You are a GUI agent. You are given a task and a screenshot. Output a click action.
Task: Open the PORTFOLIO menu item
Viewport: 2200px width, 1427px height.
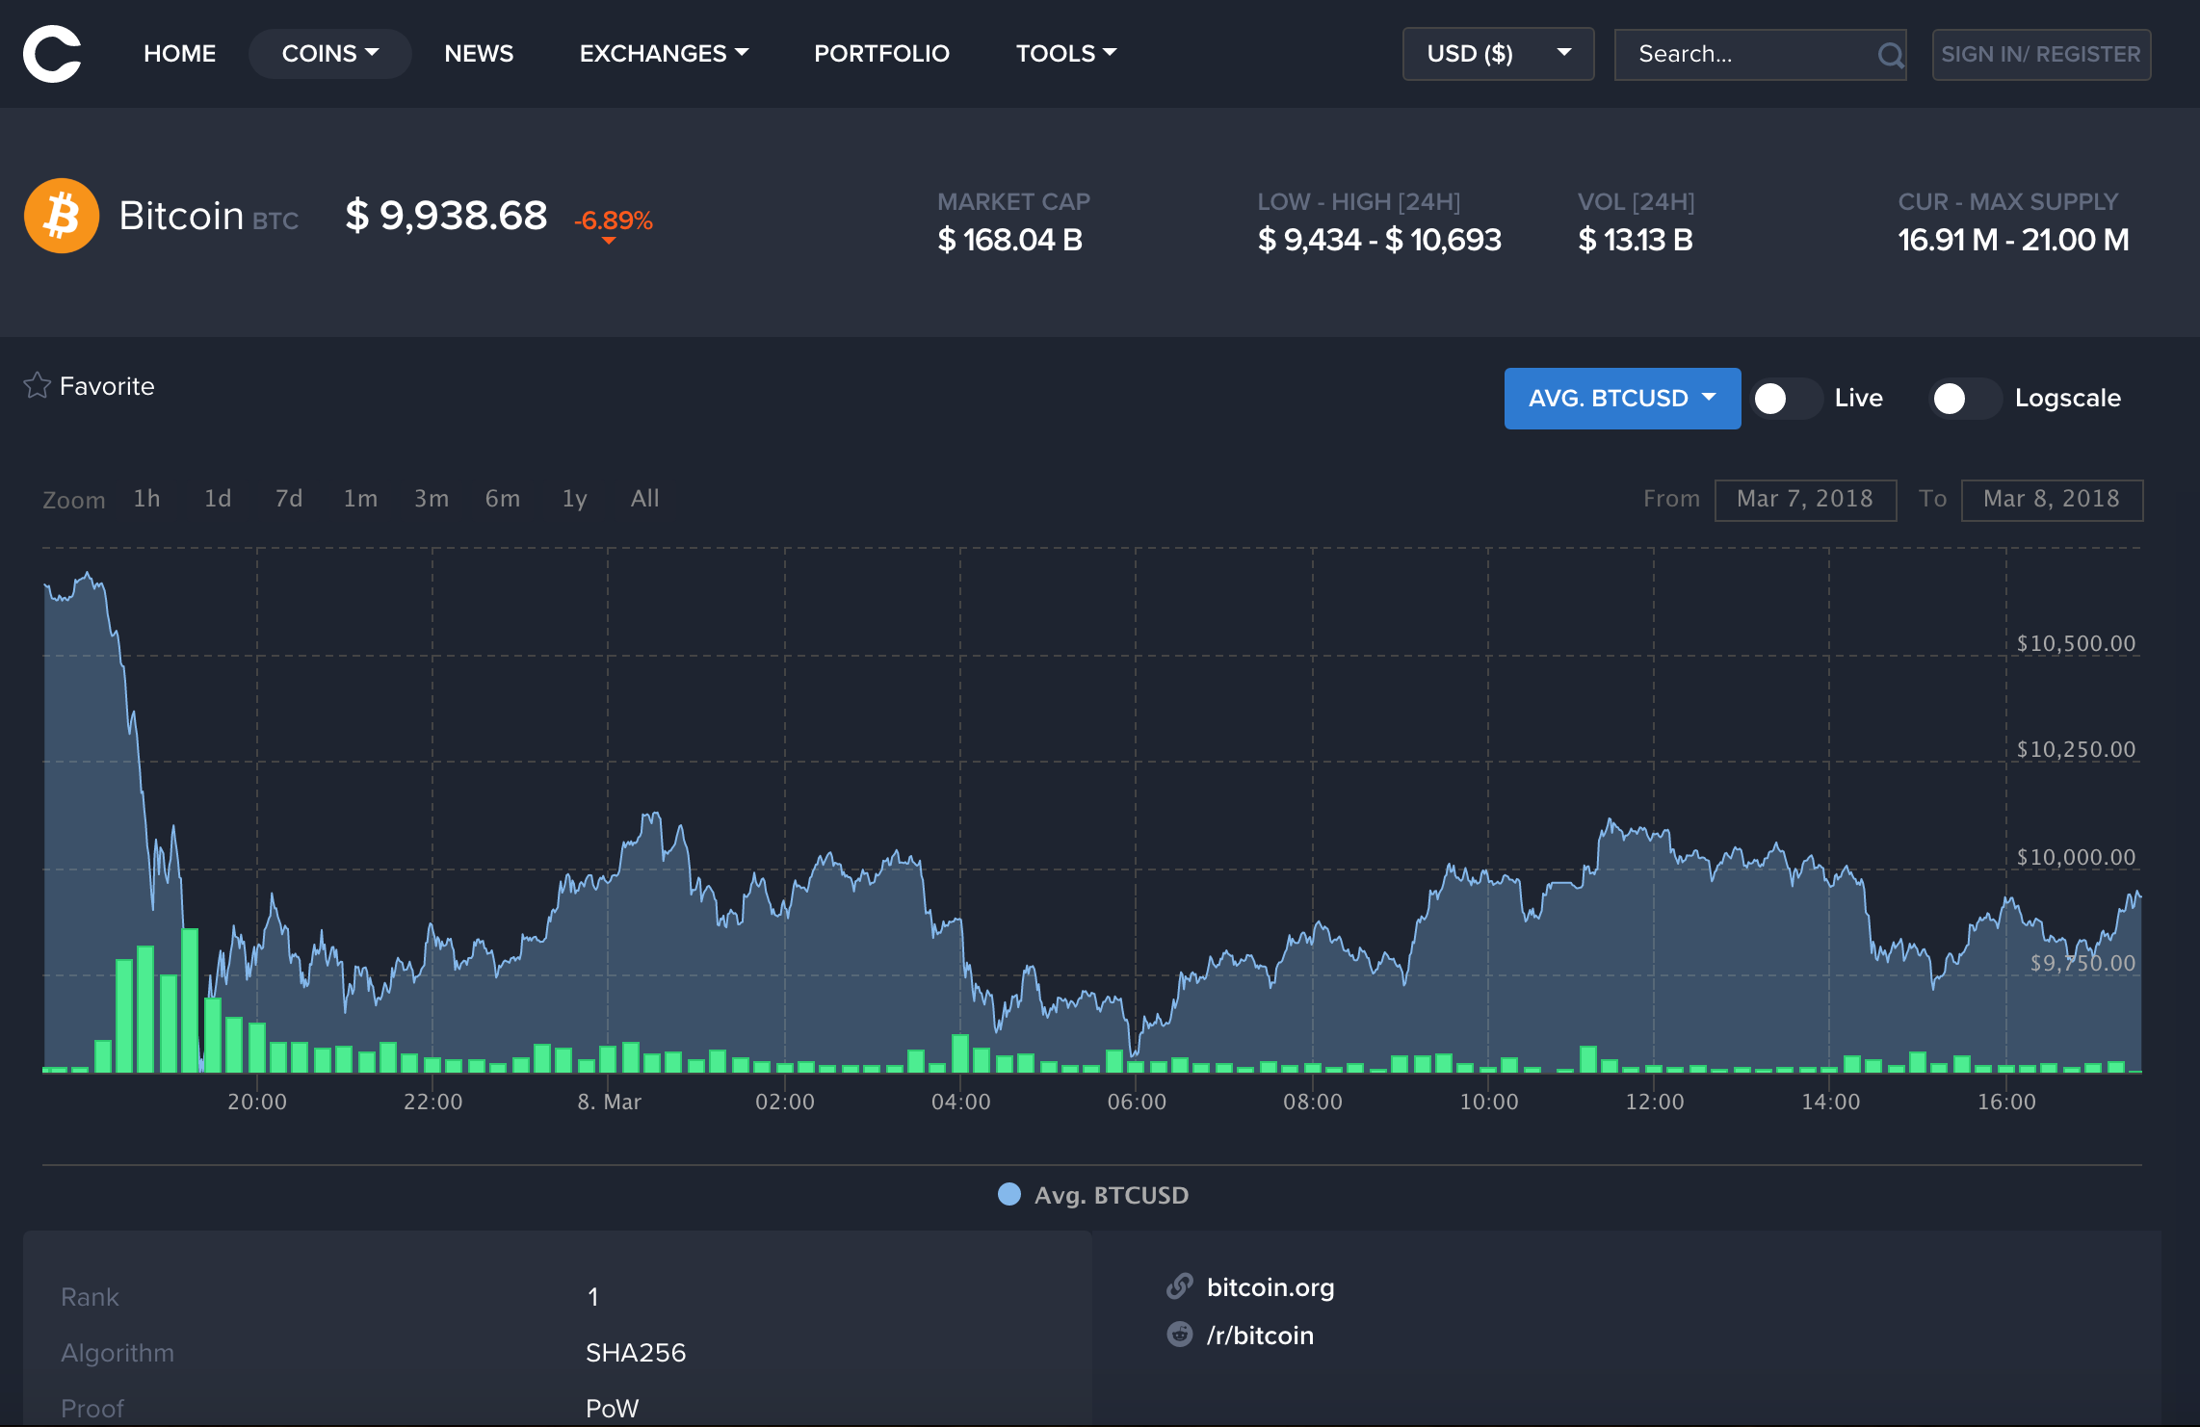[x=881, y=54]
